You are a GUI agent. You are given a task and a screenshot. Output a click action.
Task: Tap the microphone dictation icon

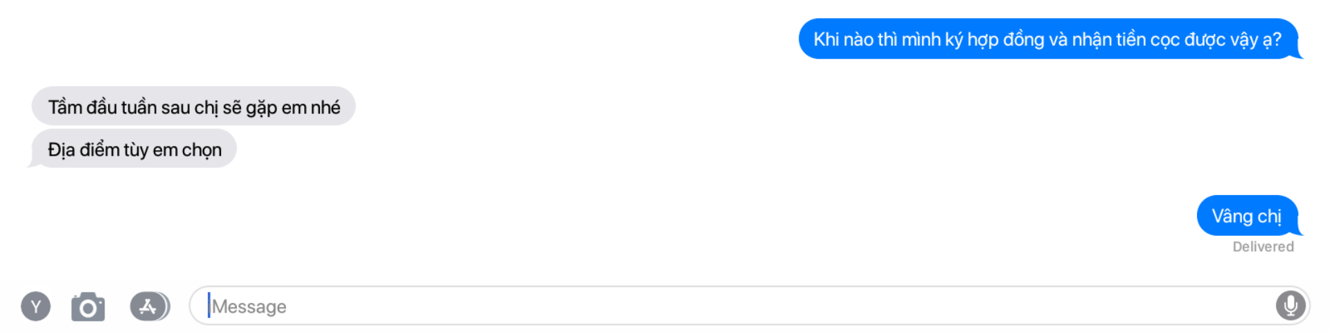[1291, 305]
